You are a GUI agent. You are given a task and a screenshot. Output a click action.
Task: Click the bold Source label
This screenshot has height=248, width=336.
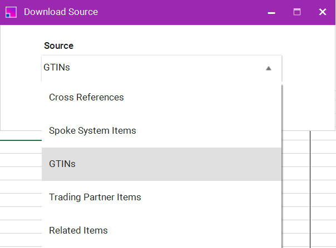(58, 45)
